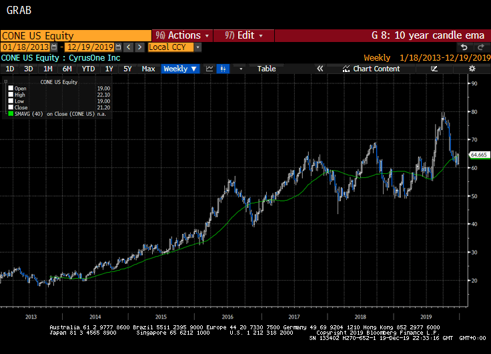Image resolution: width=491 pixels, height=354 pixels.
Task: Toggle the Close series legend checkbox
Action: tap(10, 107)
